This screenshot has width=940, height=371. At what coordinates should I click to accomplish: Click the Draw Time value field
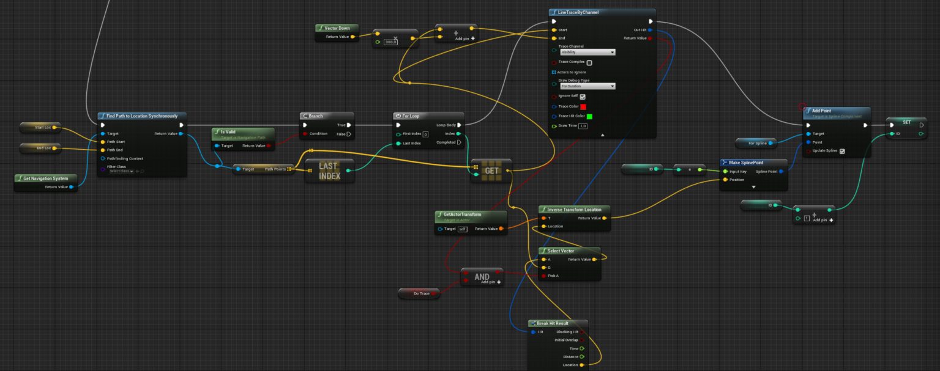pyautogui.click(x=583, y=126)
